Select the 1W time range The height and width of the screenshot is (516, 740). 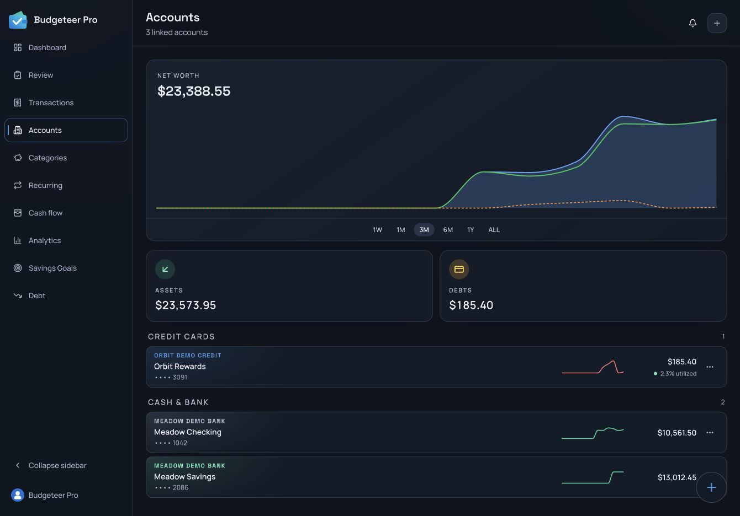coord(378,230)
